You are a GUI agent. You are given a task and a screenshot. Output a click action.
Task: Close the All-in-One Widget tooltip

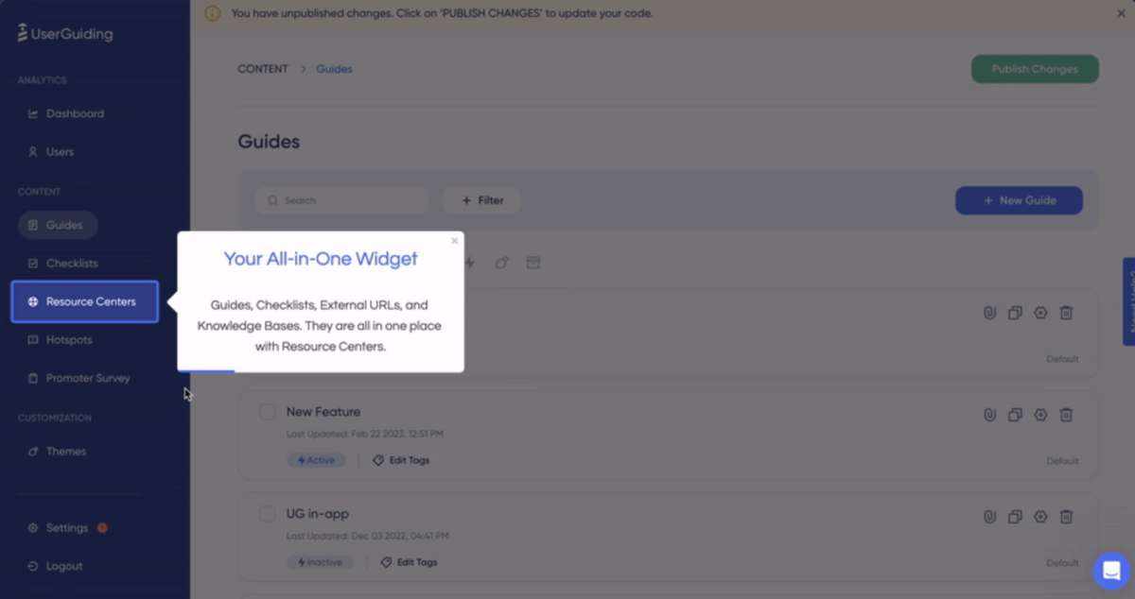pos(455,241)
